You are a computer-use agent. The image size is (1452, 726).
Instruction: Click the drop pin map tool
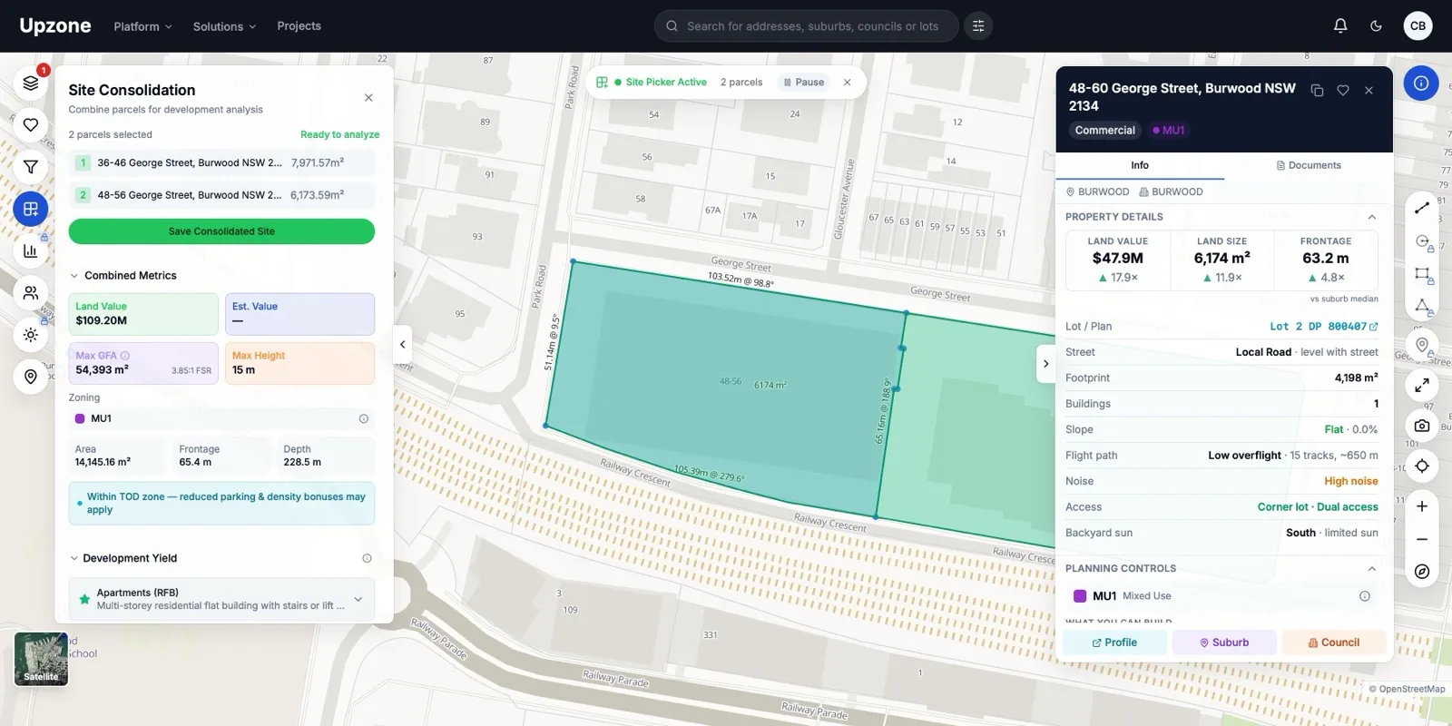pyautogui.click(x=1422, y=345)
